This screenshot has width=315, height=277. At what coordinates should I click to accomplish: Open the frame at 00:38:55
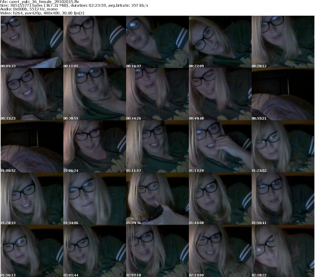tap(95, 94)
